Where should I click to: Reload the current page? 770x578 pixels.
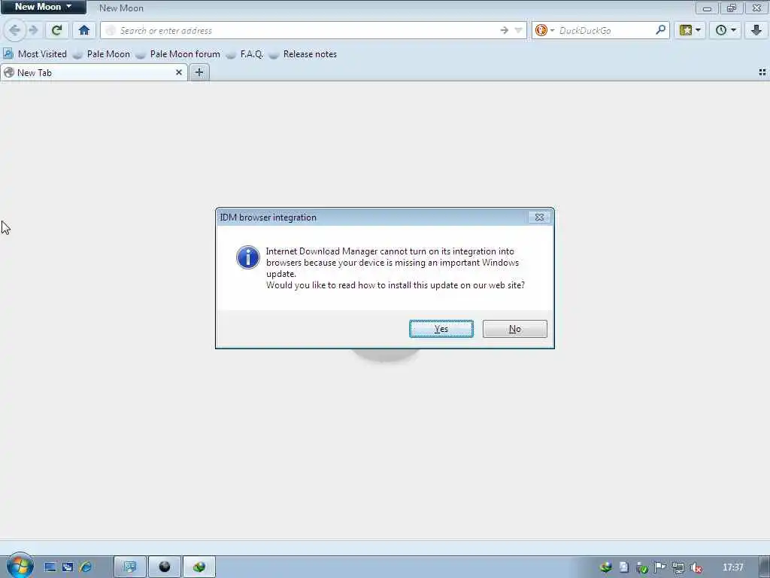click(57, 30)
